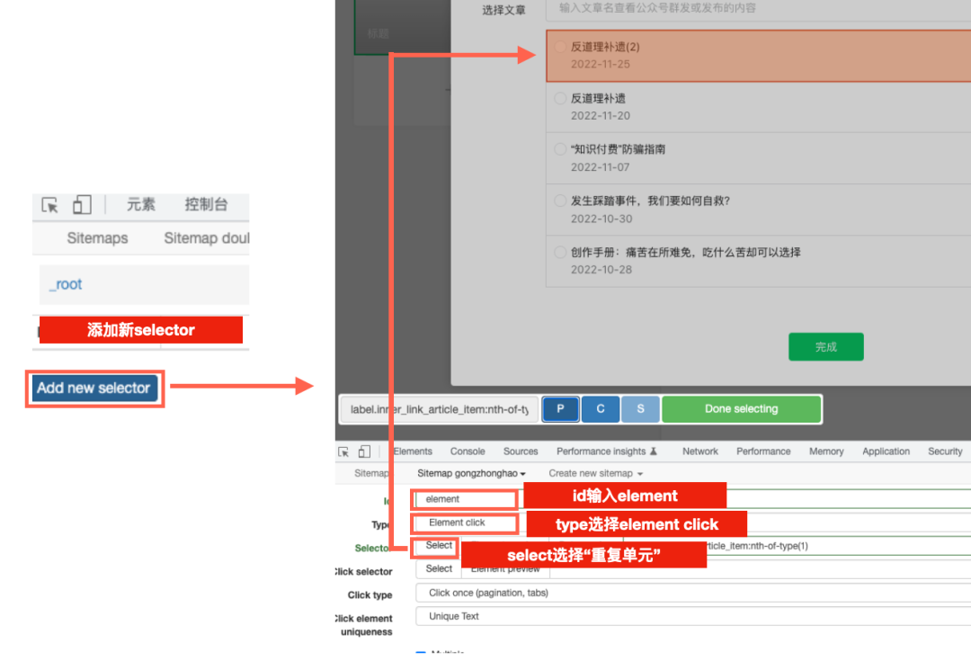
Task: Click inspect element icon beside Elements tab
Action: coord(343,451)
